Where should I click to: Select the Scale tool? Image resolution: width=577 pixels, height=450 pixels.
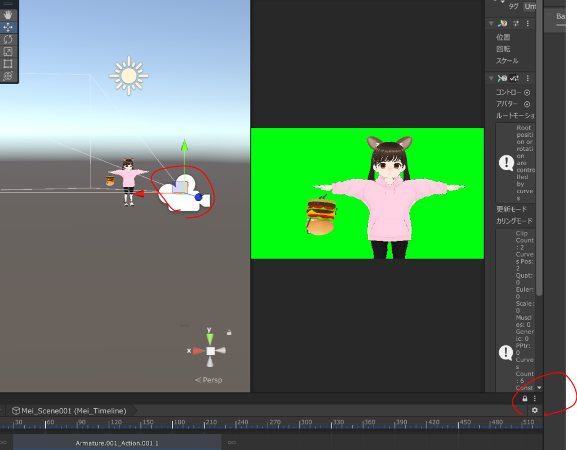pyautogui.click(x=8, y=52)
